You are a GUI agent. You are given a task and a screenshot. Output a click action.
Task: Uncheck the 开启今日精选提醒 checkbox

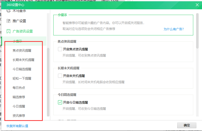pyautogui.click(x=60, y=102)
